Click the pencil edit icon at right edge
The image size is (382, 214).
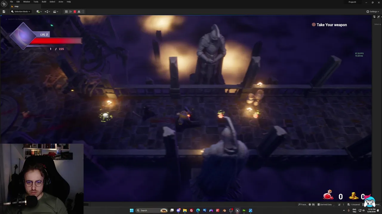click(x=378, y=17)
